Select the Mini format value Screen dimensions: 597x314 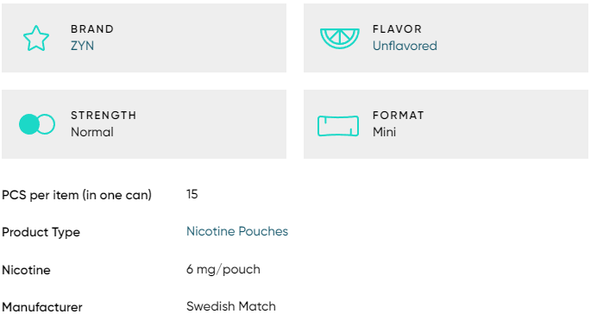click(384, 132)
